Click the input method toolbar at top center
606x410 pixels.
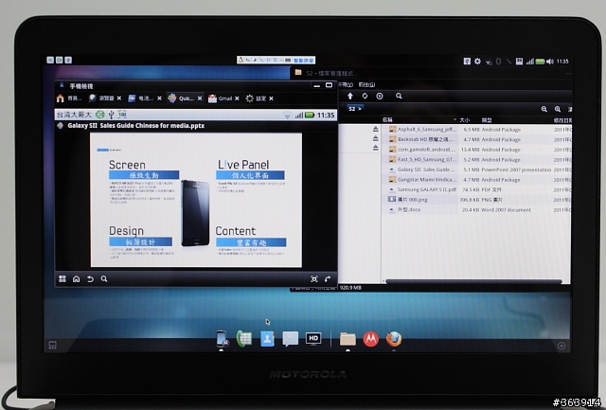(x=276, y=60)
